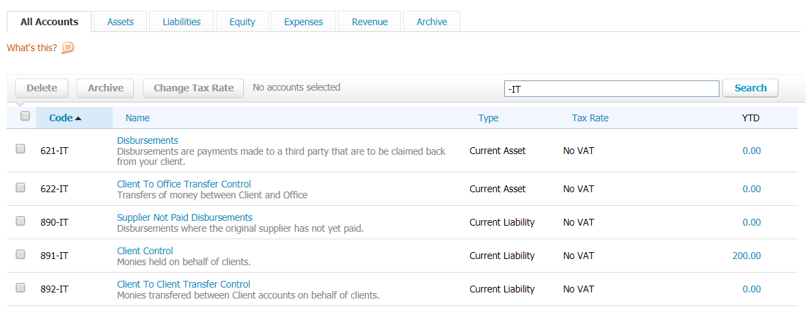
Task: Open the Revenue tab
Action: pyautogui.click(x=370, y=22)
